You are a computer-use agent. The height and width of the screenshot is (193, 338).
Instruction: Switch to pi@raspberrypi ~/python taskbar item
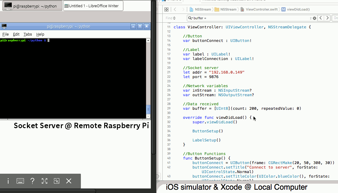click(32, 6)
